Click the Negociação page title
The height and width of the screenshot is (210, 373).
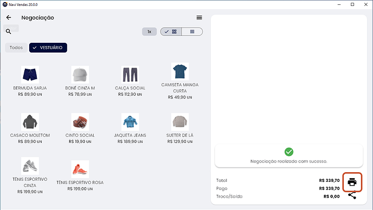38,18
